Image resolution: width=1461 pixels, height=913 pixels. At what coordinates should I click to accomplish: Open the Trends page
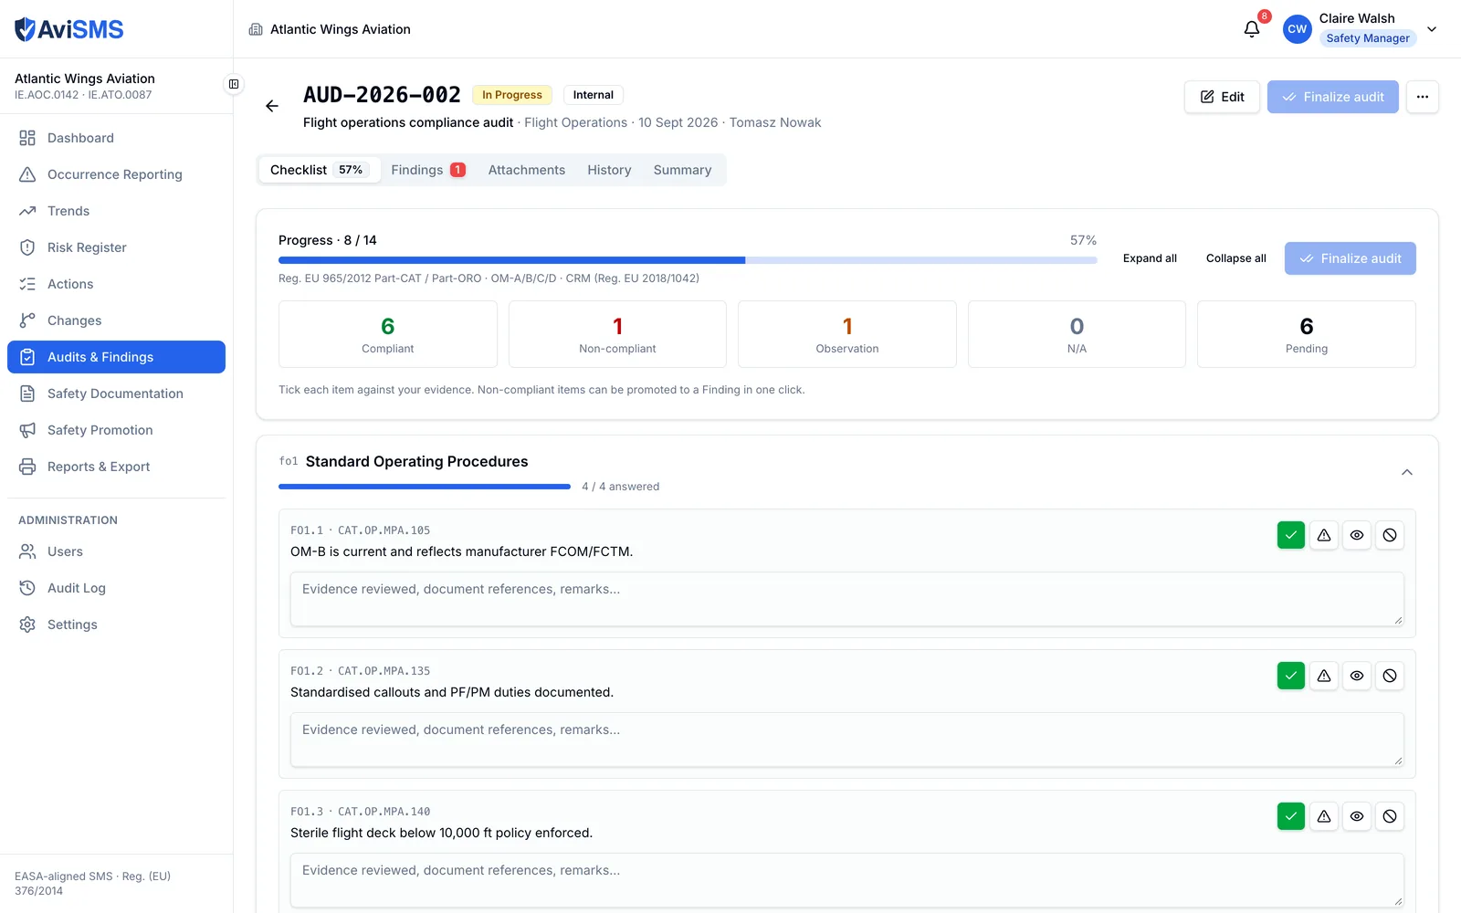[x=116, y=211]
